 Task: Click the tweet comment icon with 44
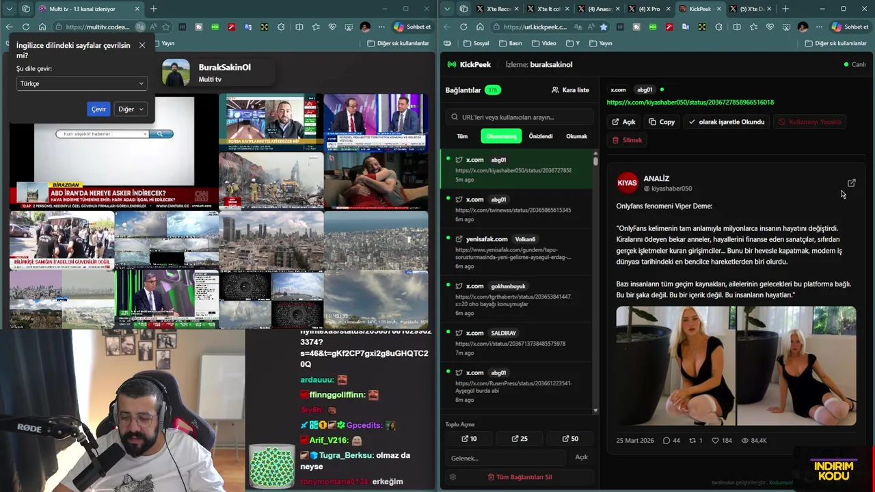pyautogui.click(x=667, y=441)
